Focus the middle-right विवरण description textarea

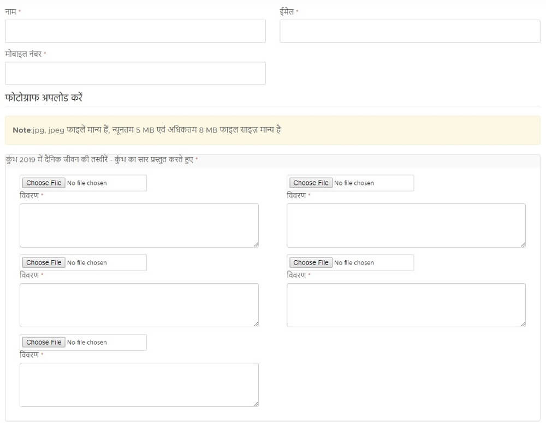coord(406,305)
